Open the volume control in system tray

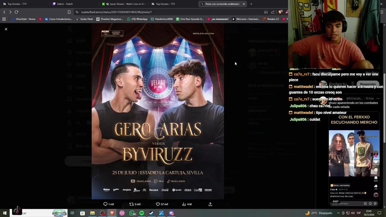point(353,213)
